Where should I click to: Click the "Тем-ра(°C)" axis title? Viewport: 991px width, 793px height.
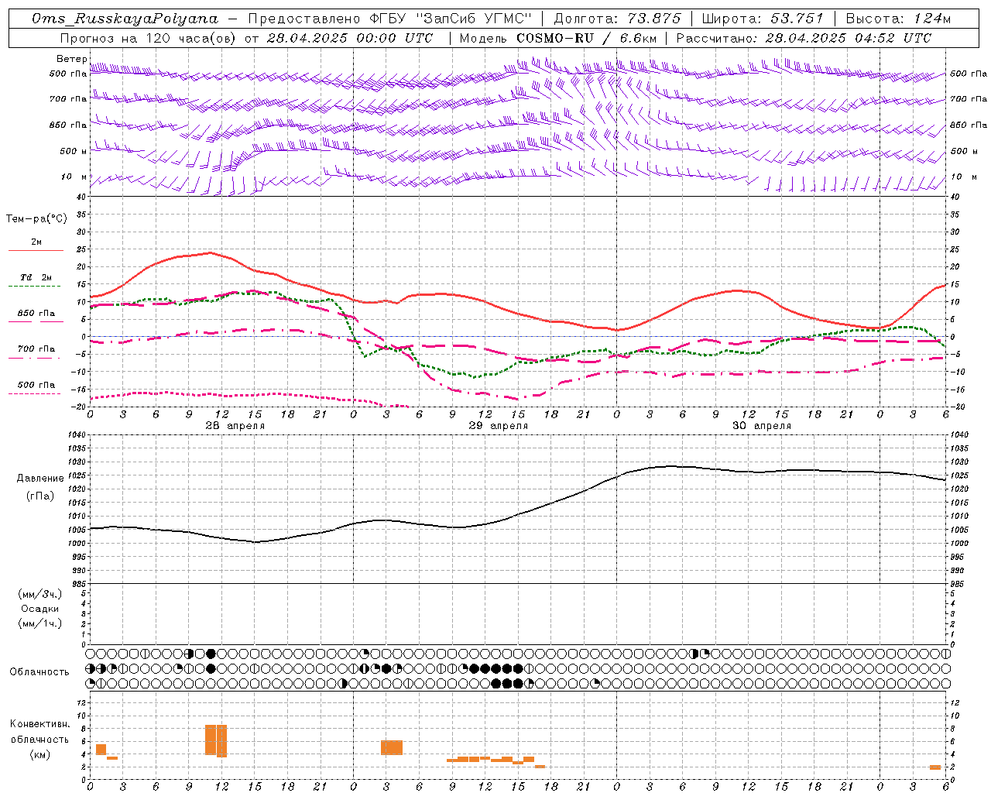[x=36, y=219]
